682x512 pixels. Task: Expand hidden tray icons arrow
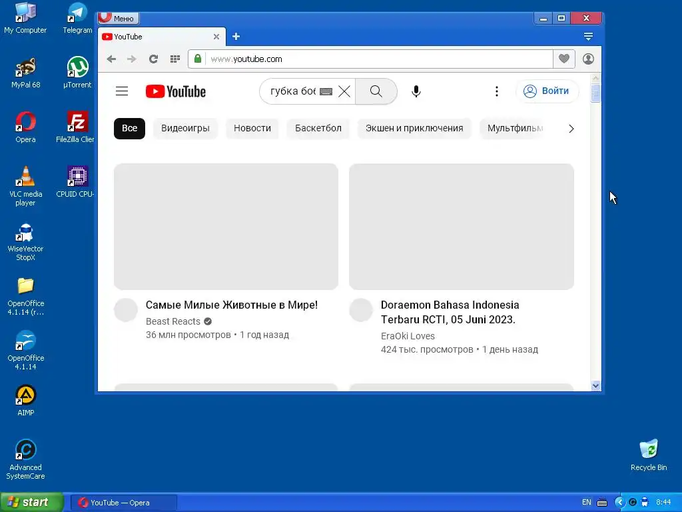pos(619,503)
